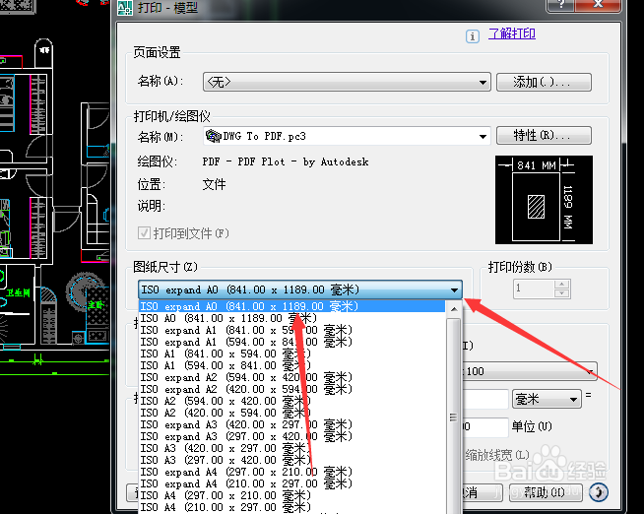Select ISO A0 (841.00 x 1189.00 毫米)
The width and height of the screenshot is (644, 514).
pos(292,318)
